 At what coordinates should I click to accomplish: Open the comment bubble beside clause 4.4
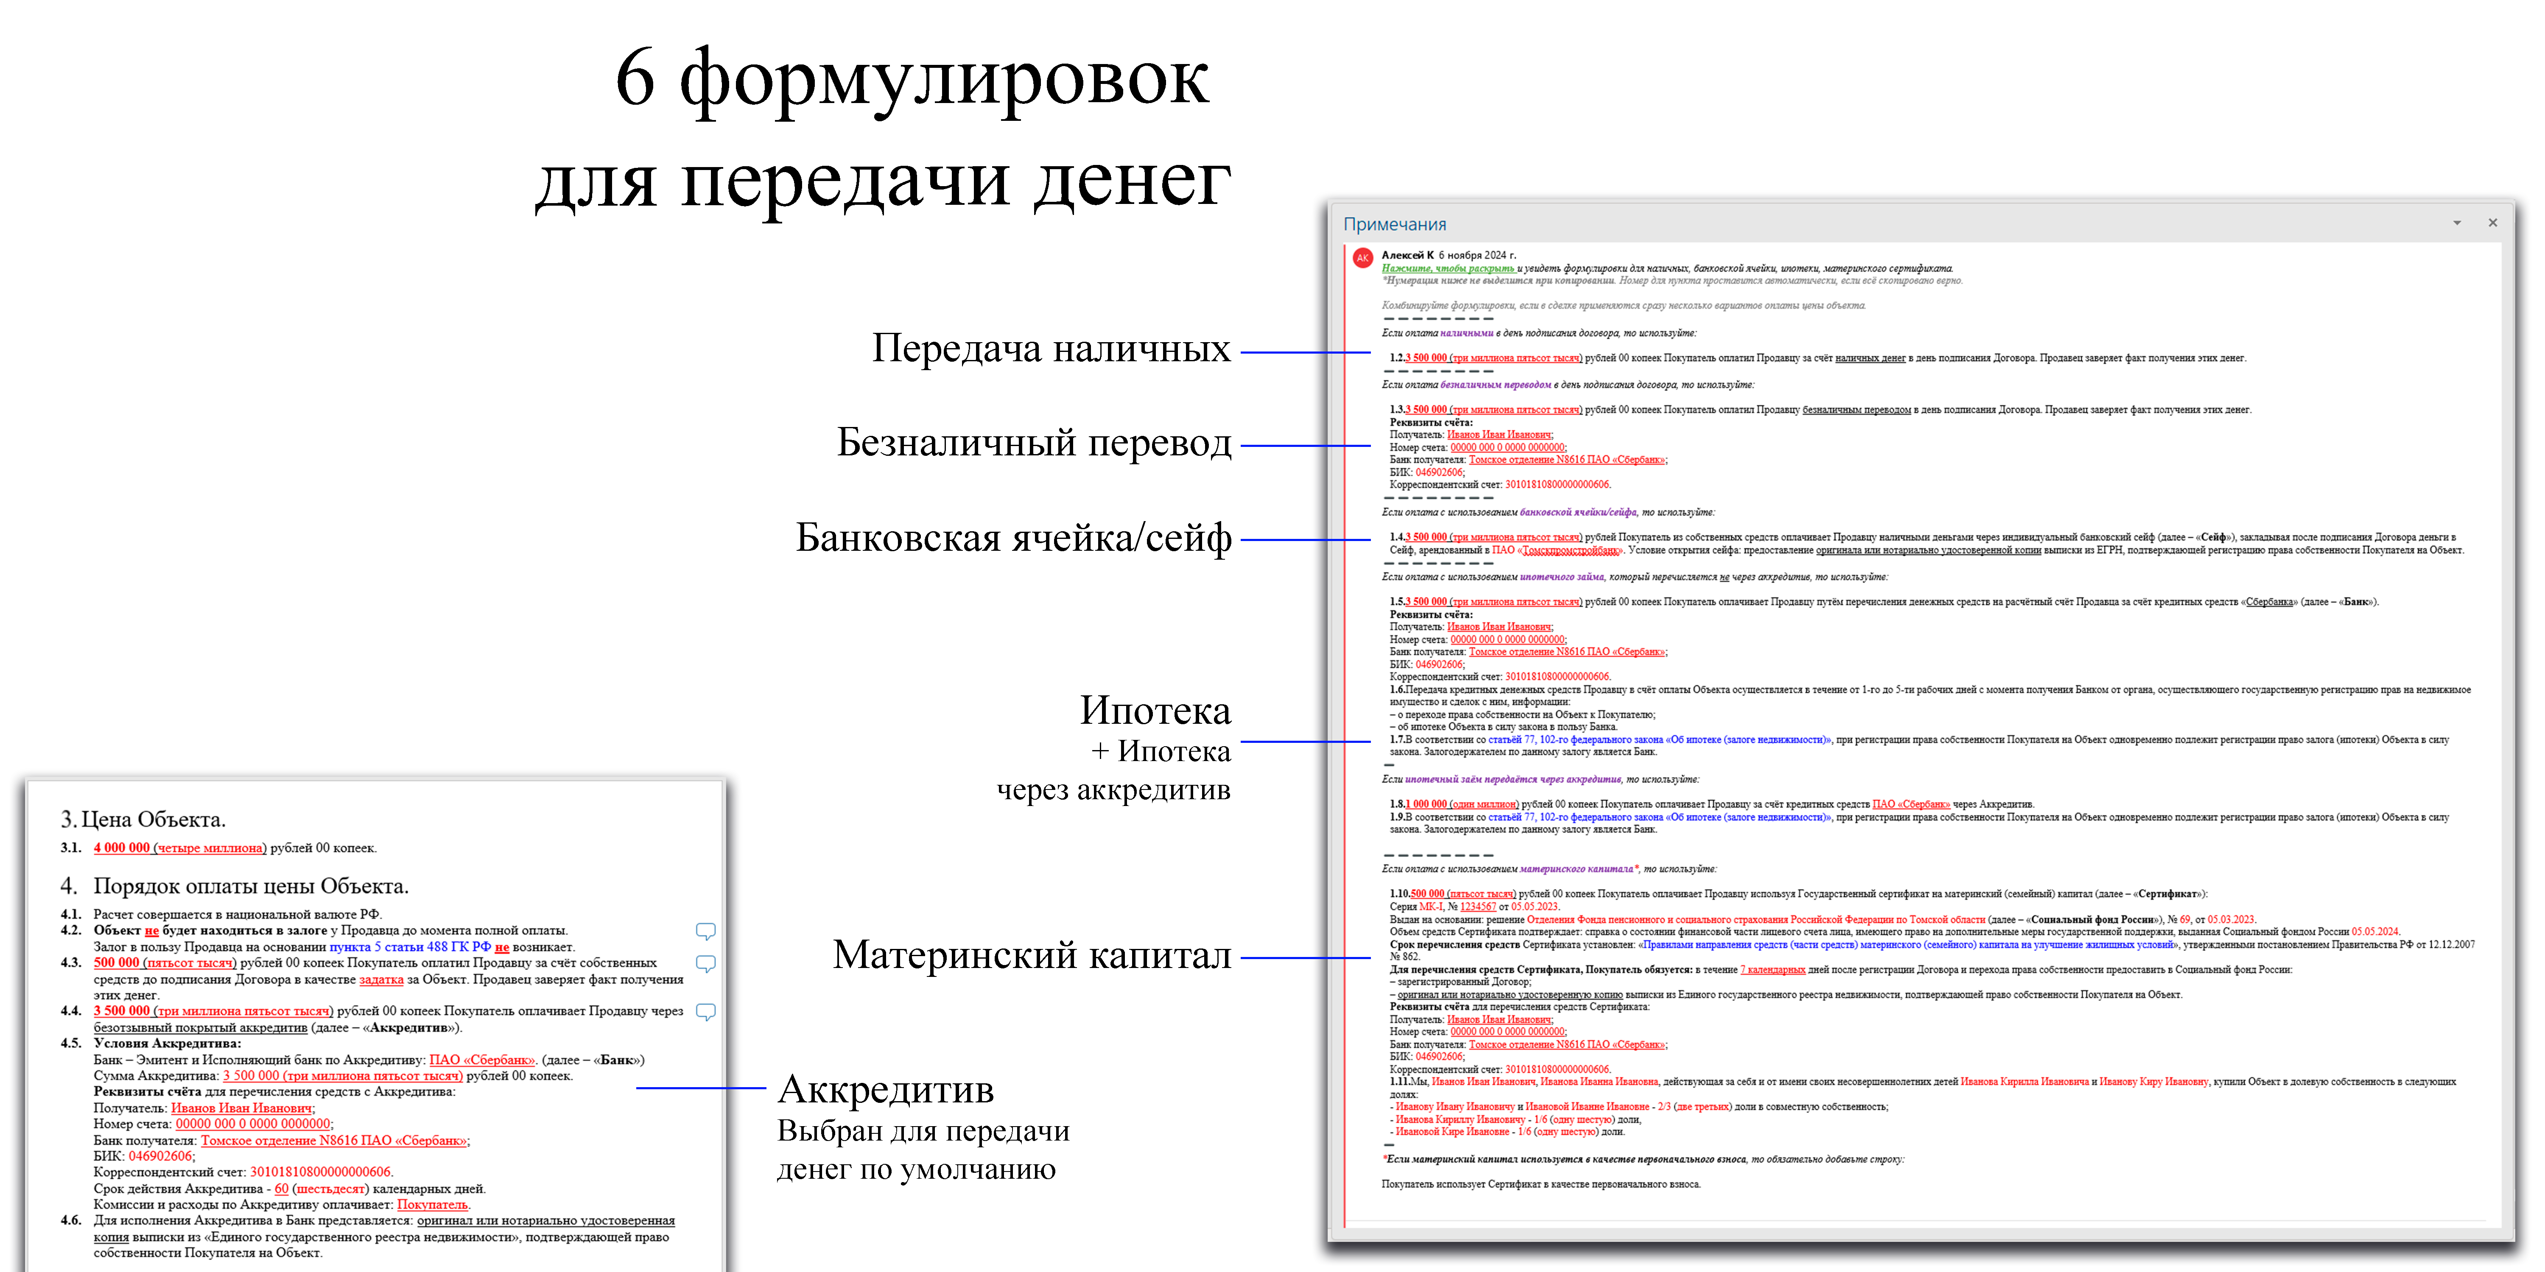[x=705, y=1011]
